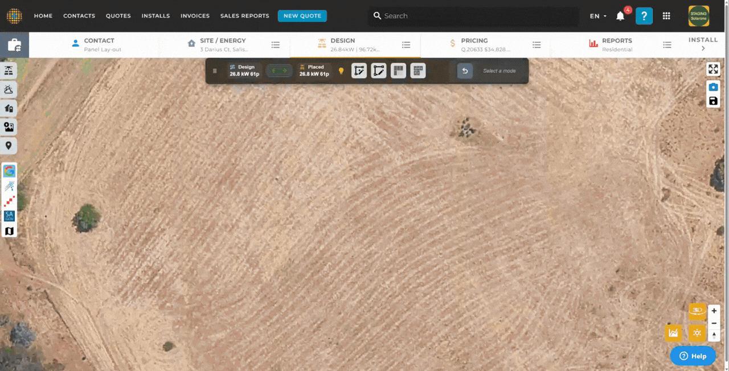Open the EN language dropdown

point(597,16)
